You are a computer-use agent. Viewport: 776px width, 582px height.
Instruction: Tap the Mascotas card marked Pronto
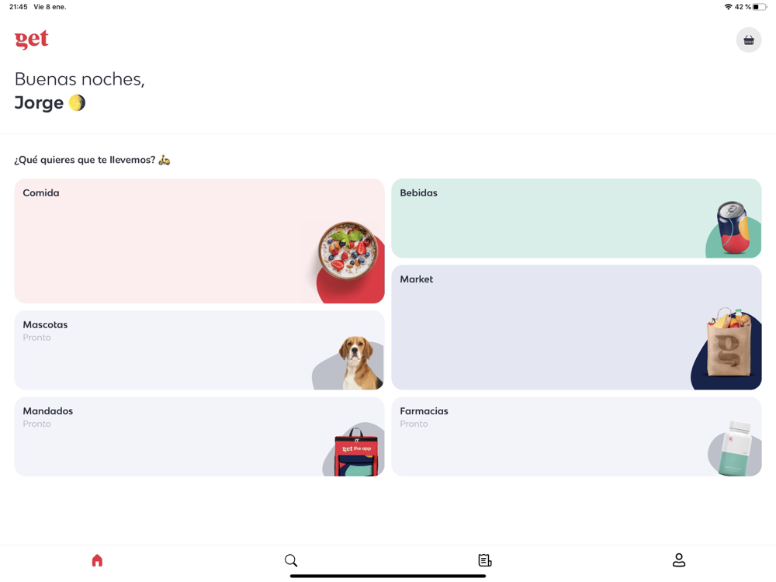(199, 350)
